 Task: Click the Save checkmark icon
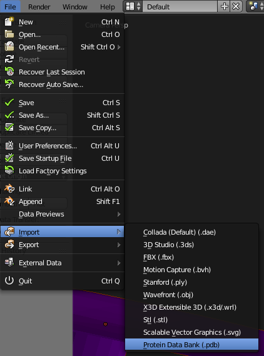pos(9,103)
